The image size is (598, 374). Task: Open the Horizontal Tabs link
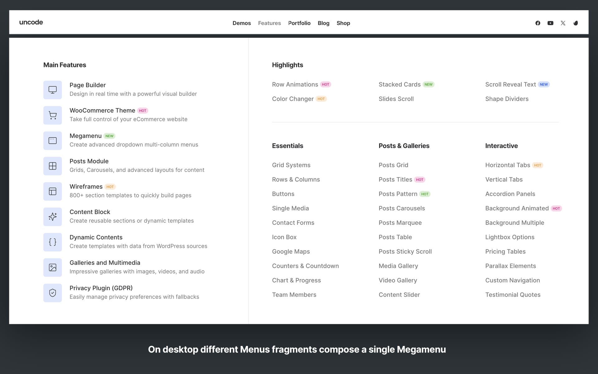[507, 165]
